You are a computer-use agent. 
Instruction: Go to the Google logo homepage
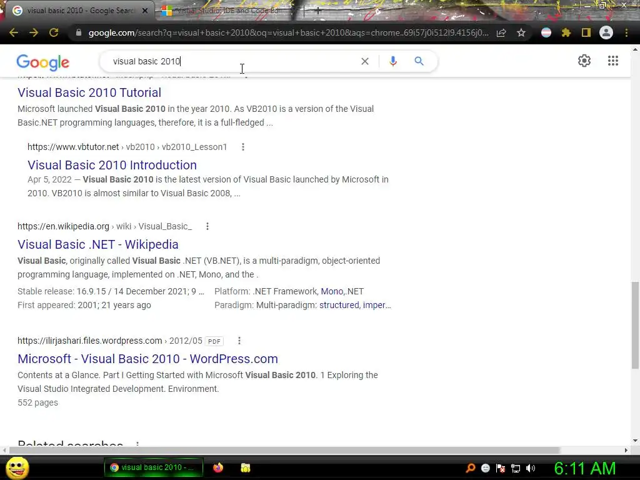tap(43, 62)
